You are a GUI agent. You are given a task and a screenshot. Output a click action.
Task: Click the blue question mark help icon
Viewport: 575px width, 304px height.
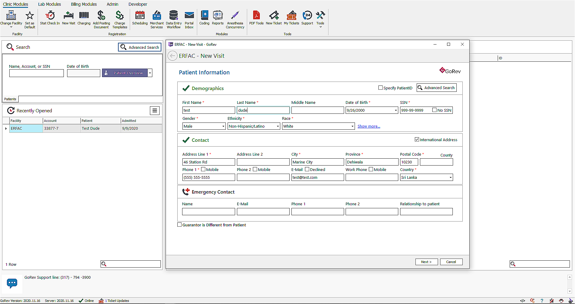pos(542,301)
